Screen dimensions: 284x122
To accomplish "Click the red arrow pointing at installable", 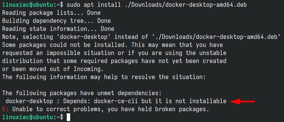I will click(x=242, y=102).
